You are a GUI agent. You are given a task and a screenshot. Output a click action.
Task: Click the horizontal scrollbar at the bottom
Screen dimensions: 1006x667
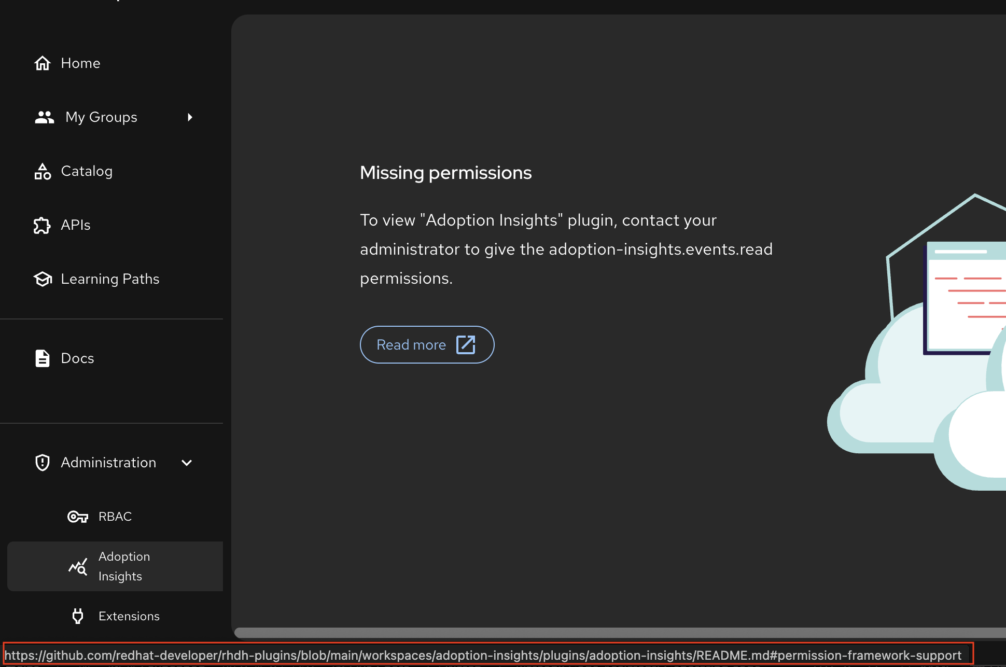tap(617, 633)
